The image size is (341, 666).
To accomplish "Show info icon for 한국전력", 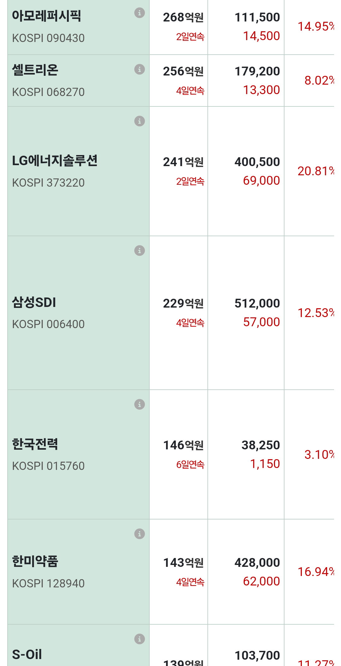I will coord(140,404).
